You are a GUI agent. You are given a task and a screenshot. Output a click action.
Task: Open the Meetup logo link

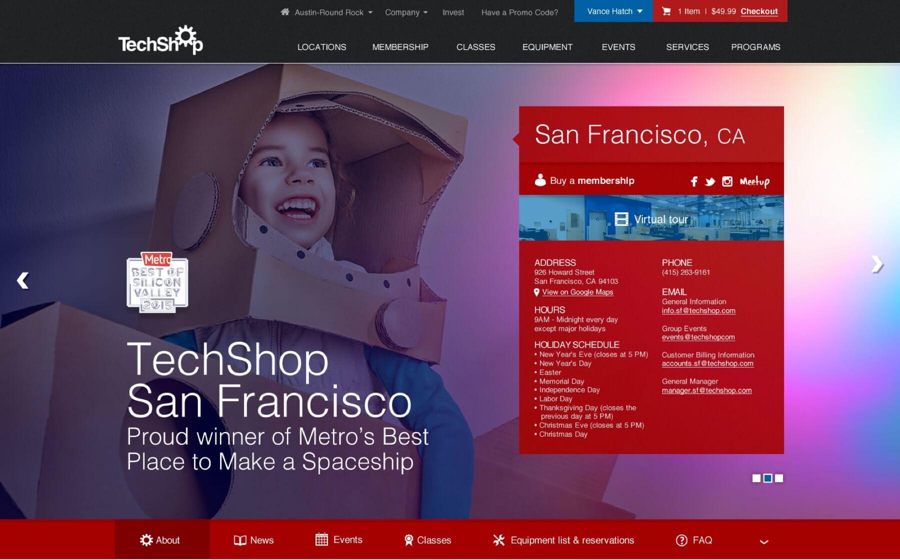(754, 181)
